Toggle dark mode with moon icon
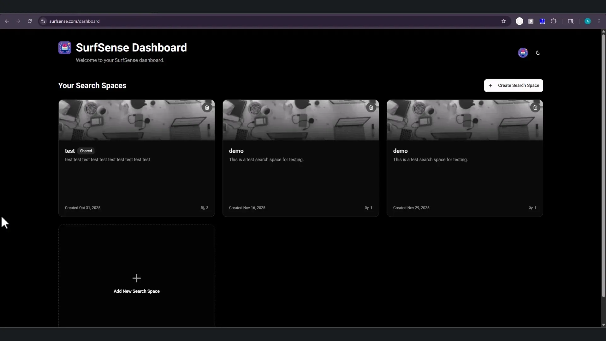Image resolution: width=606 pixels, height=341 pixels. [x=538, y=53]
